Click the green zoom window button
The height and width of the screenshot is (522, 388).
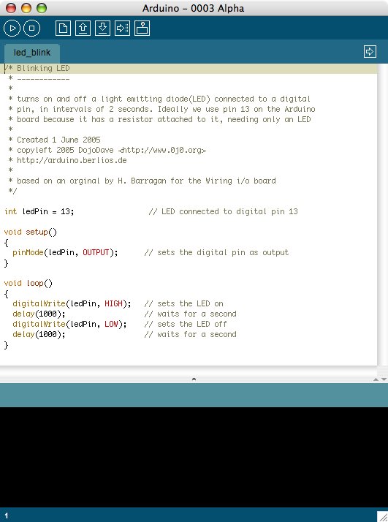click(x=42, y=8)
